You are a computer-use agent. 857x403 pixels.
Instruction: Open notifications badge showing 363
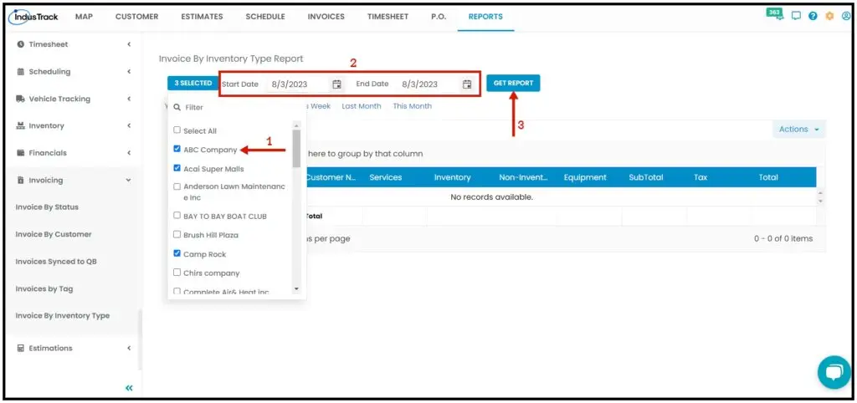tap(774, 13)
